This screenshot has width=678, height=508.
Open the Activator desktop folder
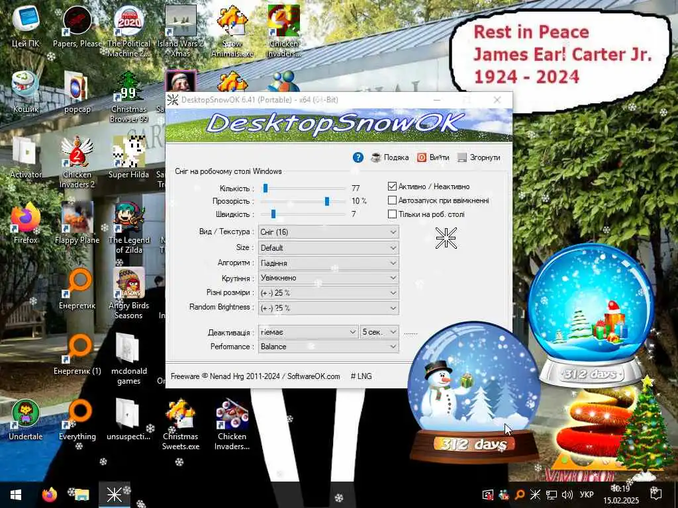26,157
